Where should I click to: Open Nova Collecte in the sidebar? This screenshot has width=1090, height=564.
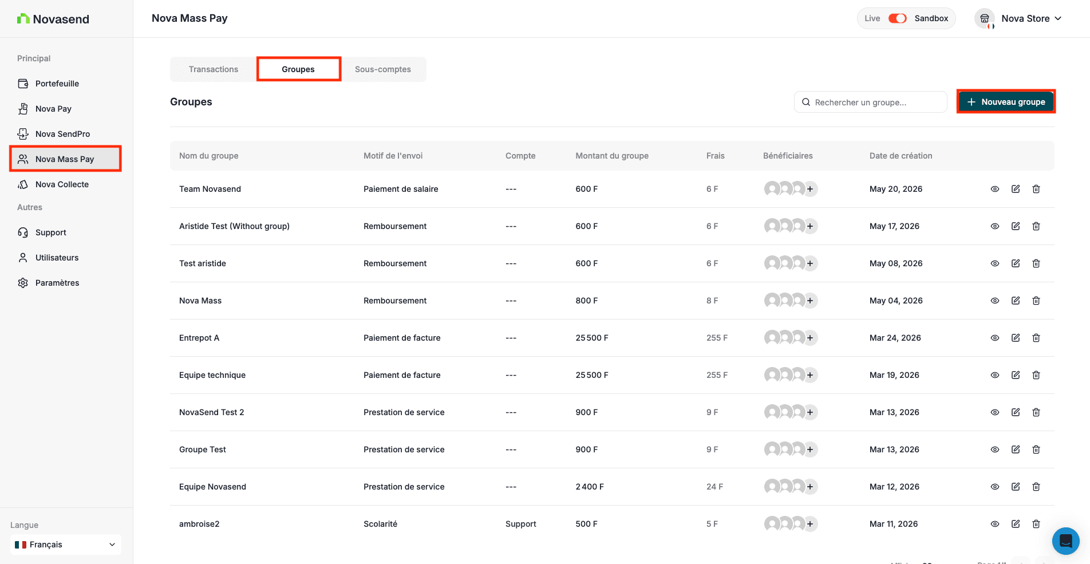[66, 184]
